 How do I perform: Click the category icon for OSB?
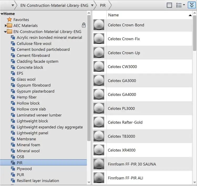pos(13,157)
